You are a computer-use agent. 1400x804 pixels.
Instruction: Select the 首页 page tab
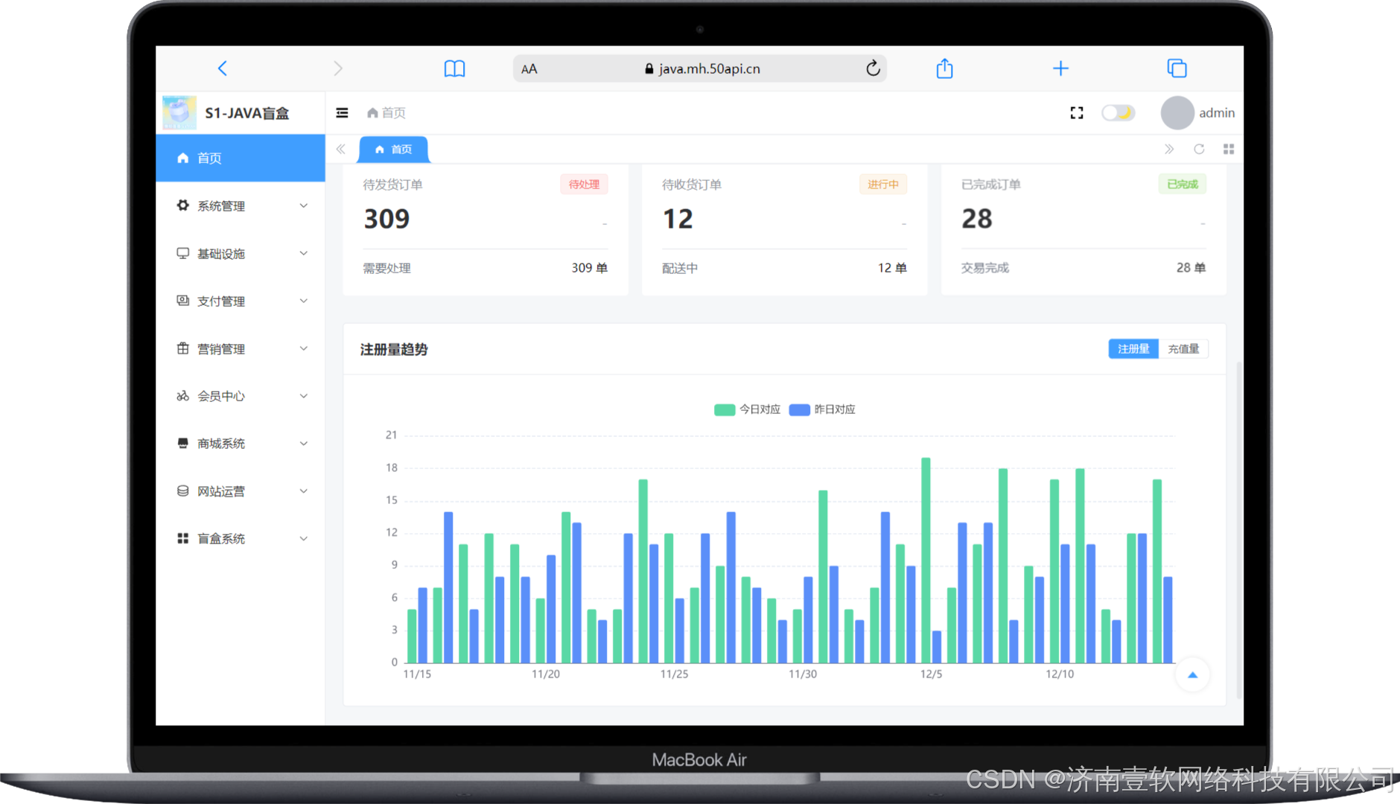click(393, 149)
